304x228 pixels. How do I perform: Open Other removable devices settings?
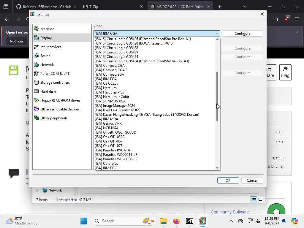click(x=62, y=109)
